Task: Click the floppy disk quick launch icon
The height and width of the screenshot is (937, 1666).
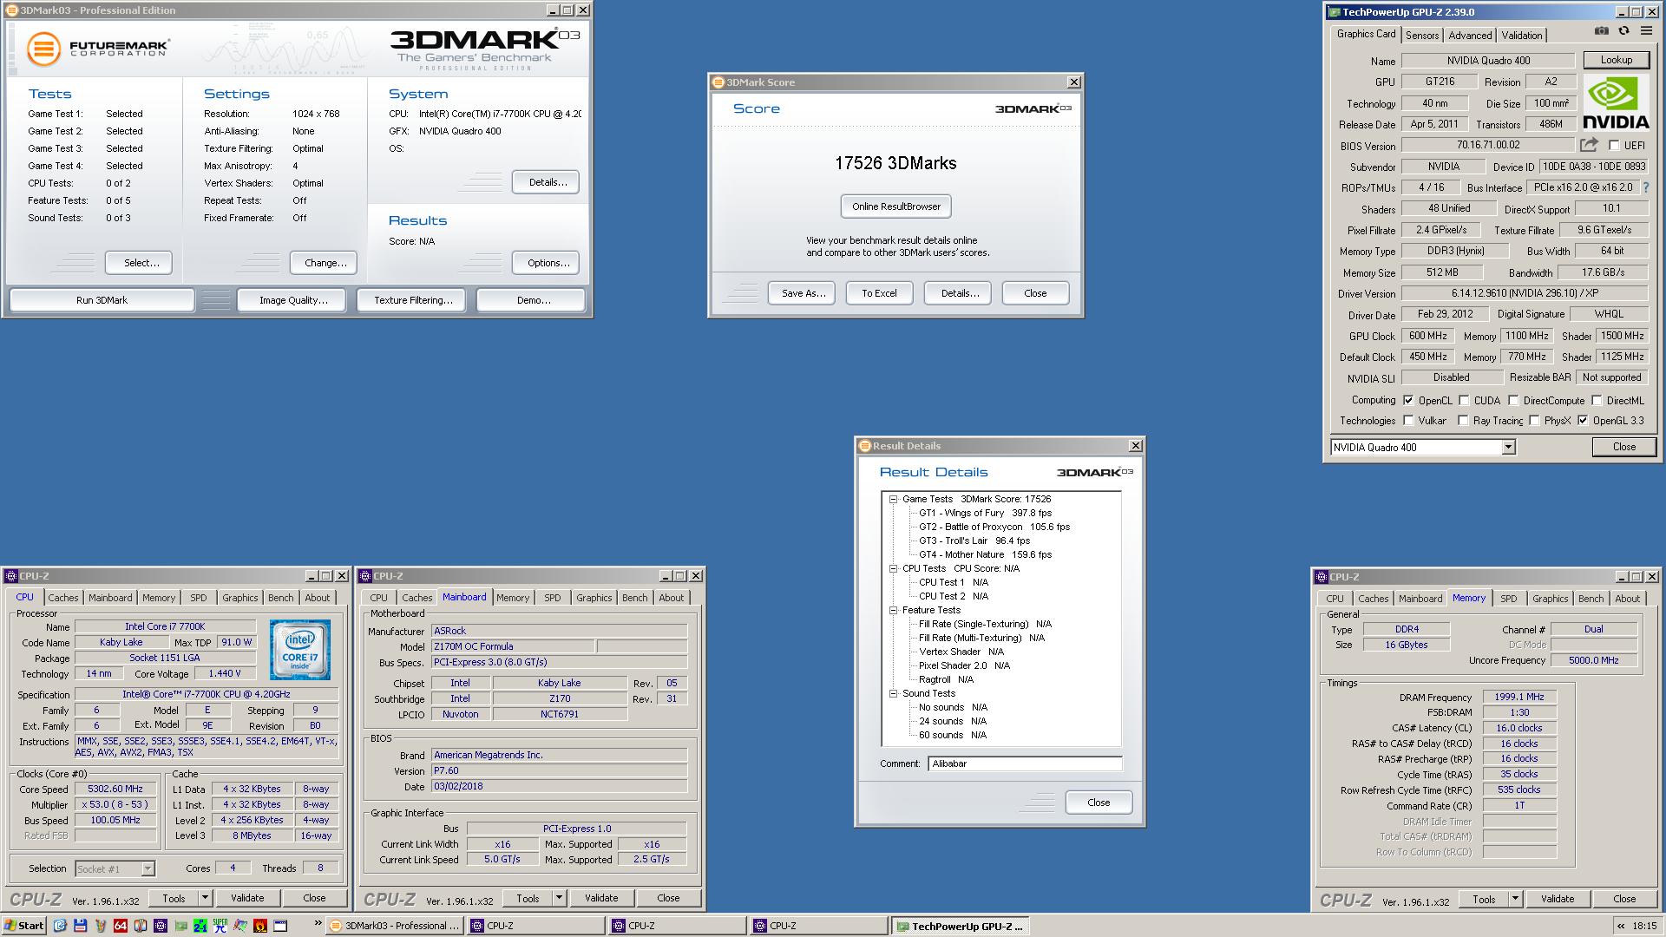Action: click(x=80, y=926)
